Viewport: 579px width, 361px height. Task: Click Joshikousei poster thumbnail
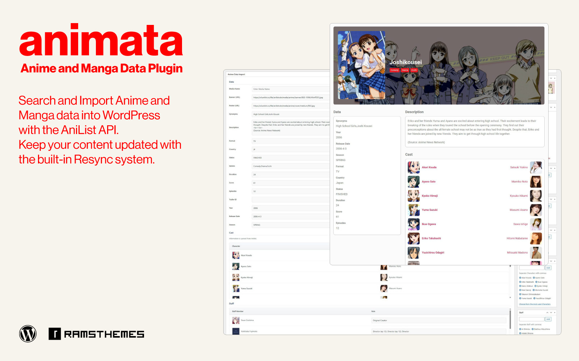pyautogui.click(x=361, y=65)
